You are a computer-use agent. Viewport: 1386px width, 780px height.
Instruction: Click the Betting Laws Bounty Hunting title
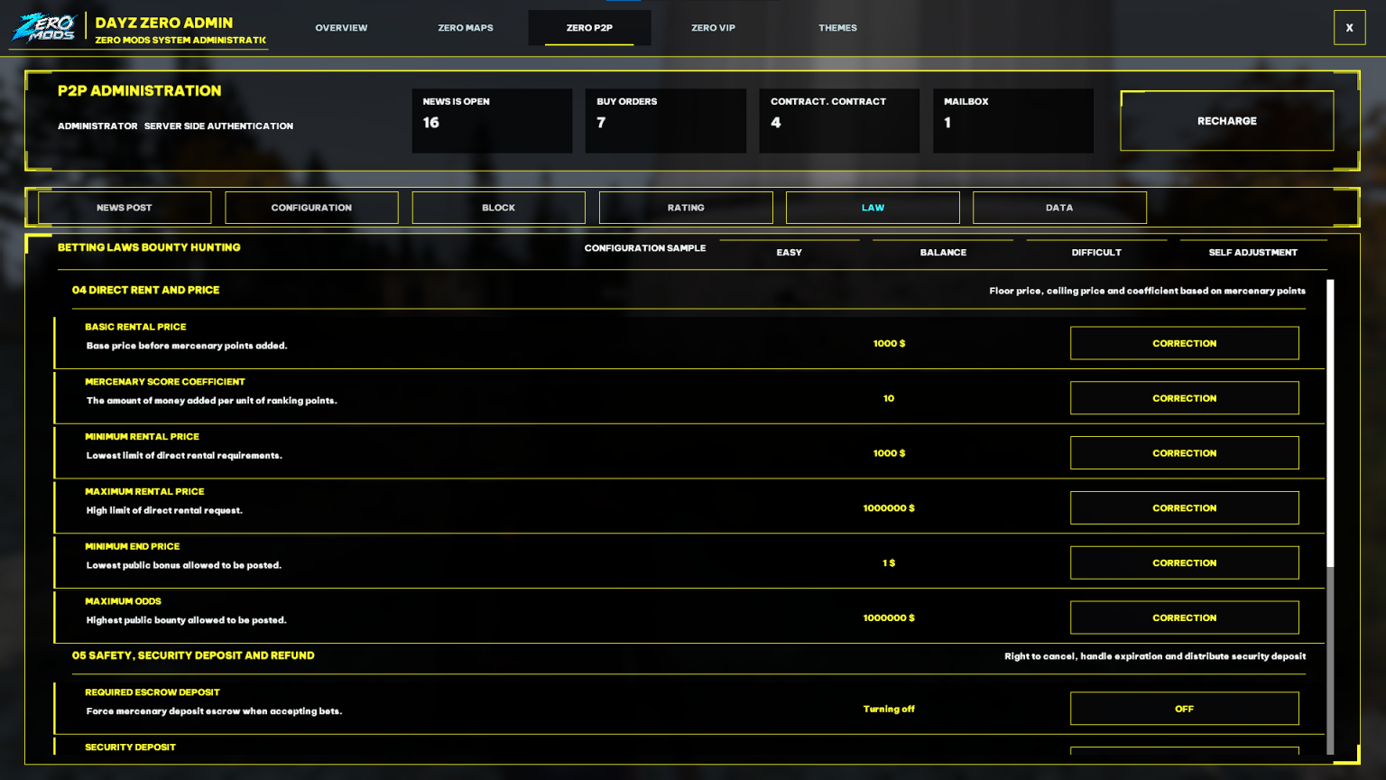(x=149, y=247)
